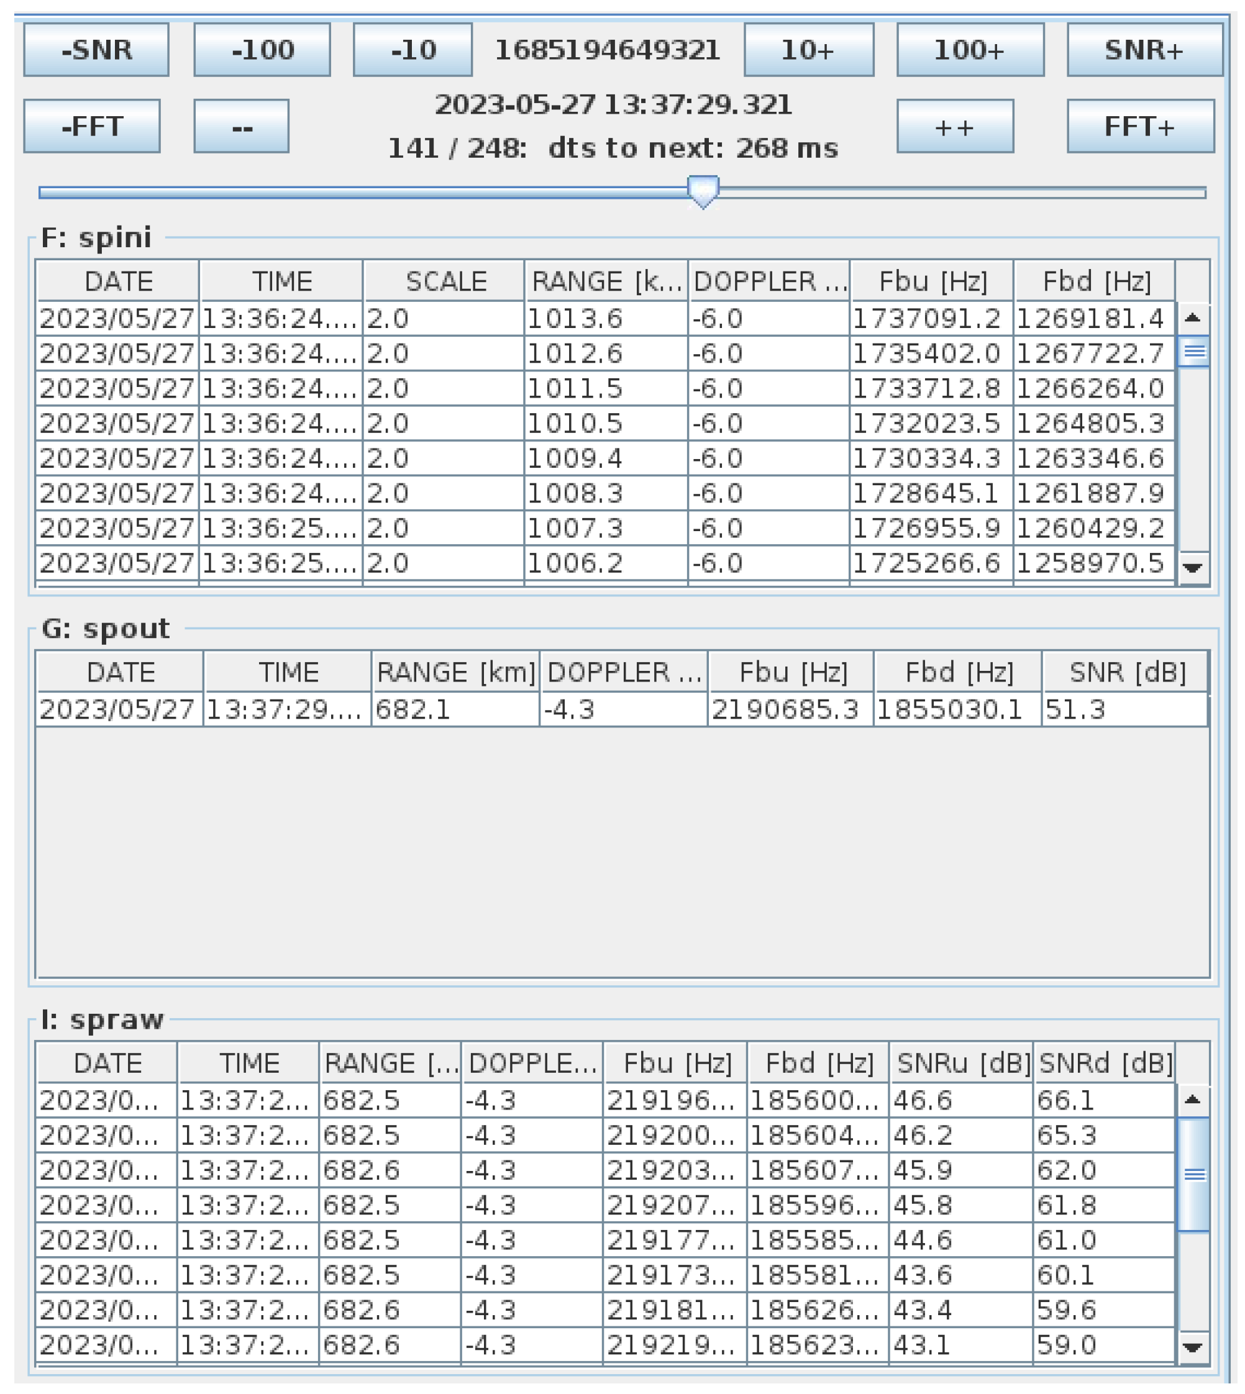Select spout SNR cell 51.3

click(1125, 709)
